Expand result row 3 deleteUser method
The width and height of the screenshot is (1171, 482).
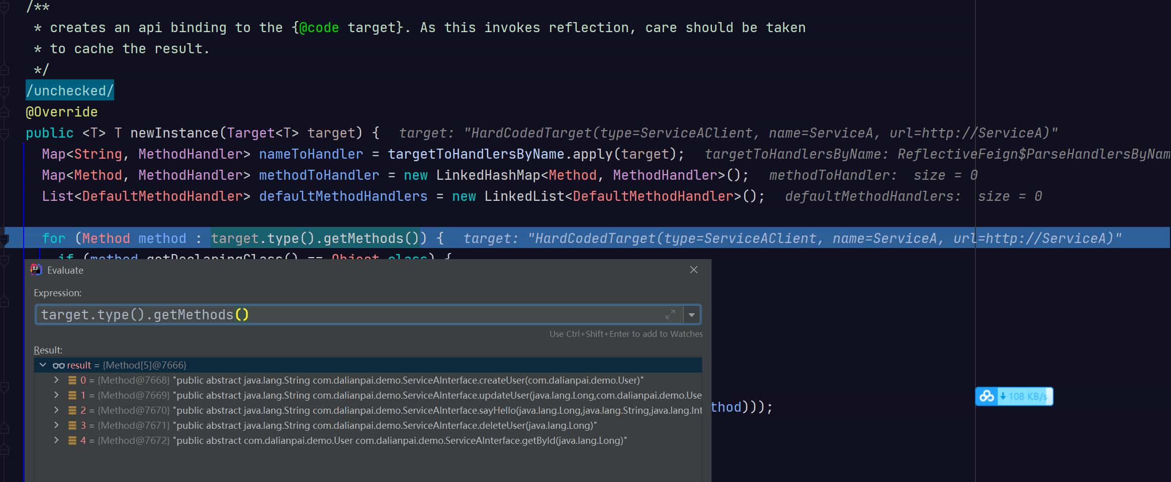click(x=56, y=425)
